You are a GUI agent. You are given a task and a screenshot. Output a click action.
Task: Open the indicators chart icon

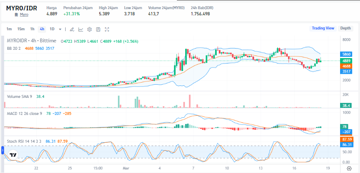click(x=81, y=29)
